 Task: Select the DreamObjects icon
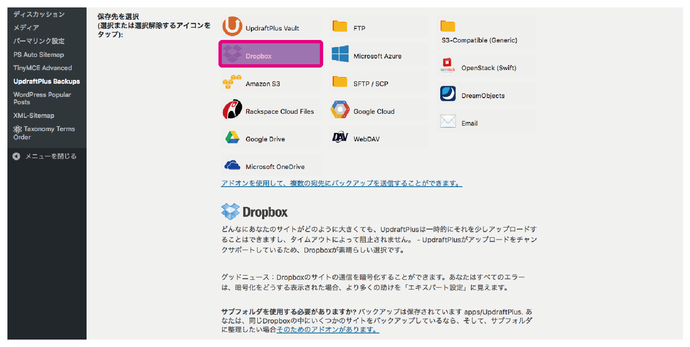click(448, 94)
